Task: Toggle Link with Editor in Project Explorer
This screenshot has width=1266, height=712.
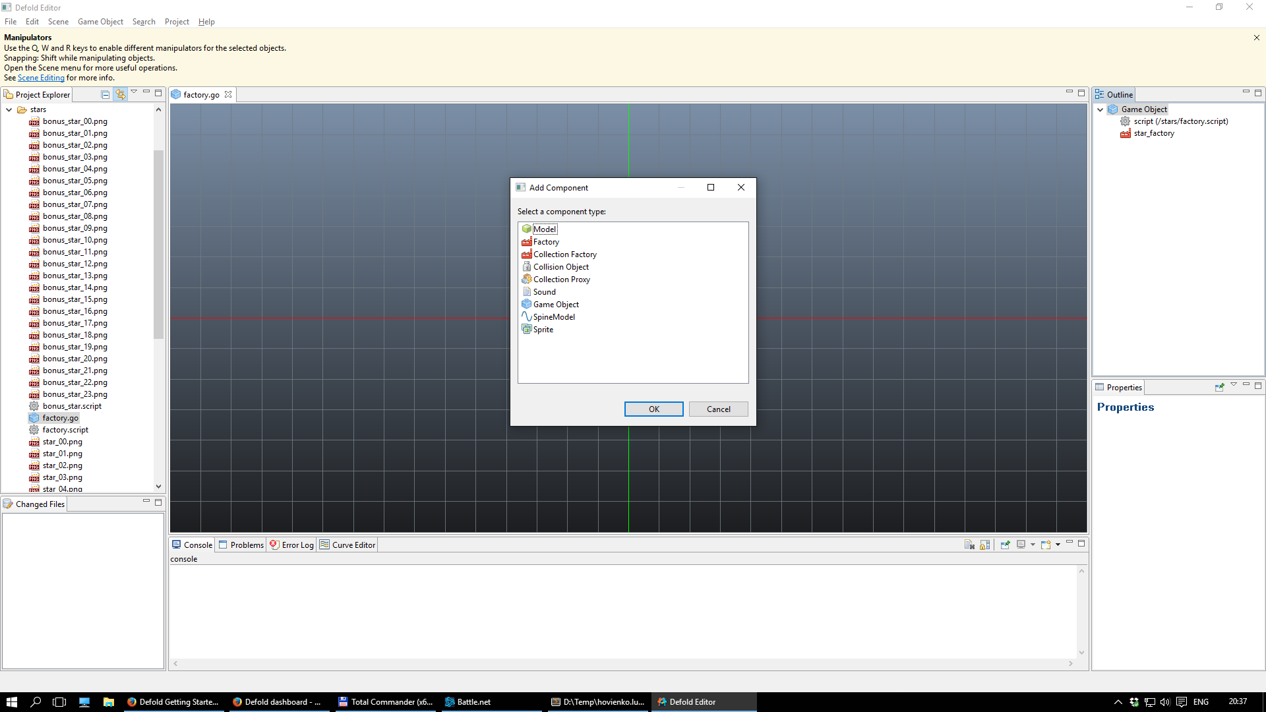Action: tap(120, 94)
